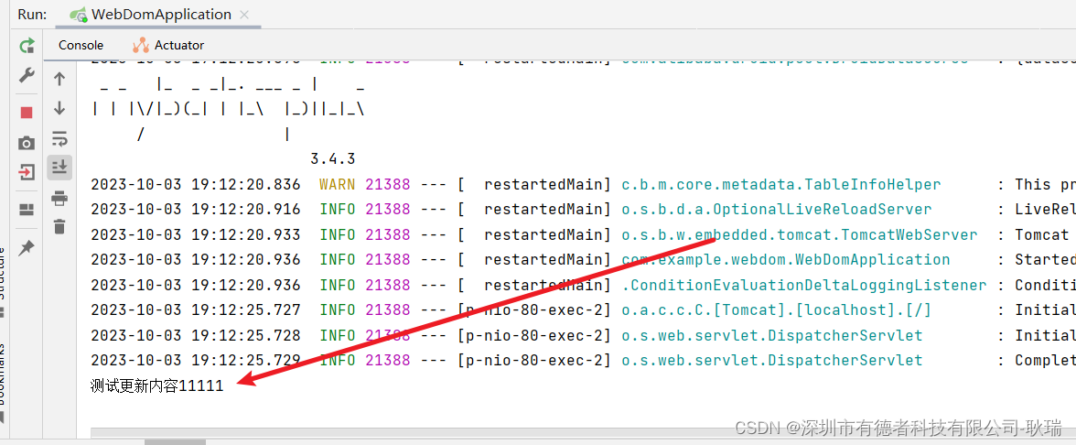This screenshot has width=1076, height=445.
Task: Open the Structure side tool window
Action: pos(3,275)
